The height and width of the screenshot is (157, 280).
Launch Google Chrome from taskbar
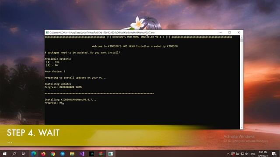(x=53, y=154)
